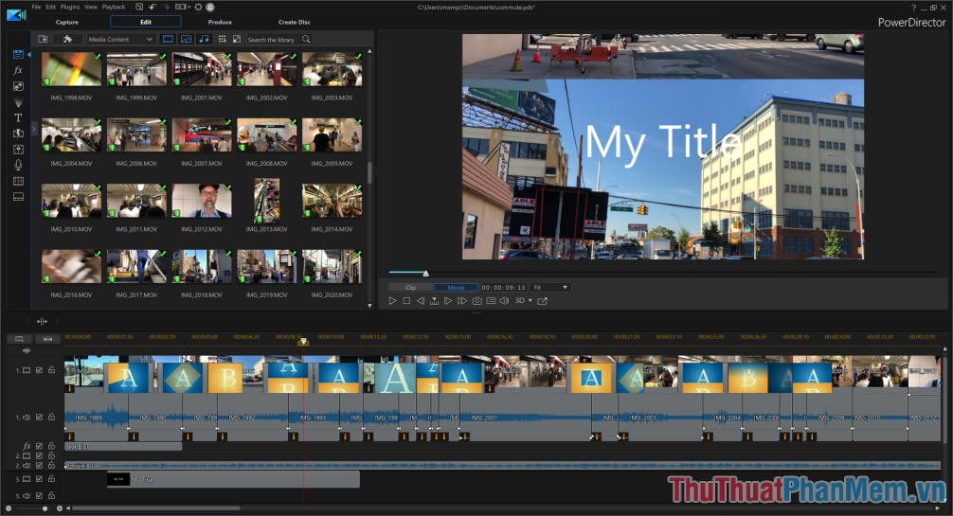Image resolution: width=953 pixels, height=516 pixels.
Task: Click the timeline split tool icon
Action: 42,322
